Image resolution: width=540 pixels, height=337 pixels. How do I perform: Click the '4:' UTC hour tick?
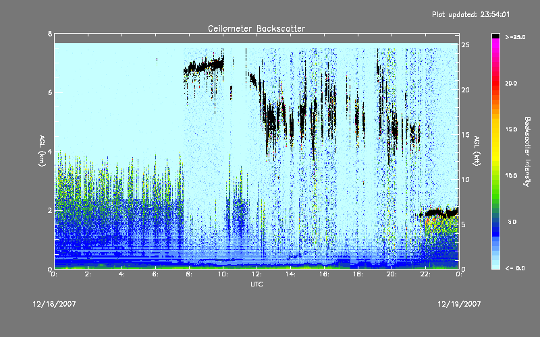tap(122, 274)
